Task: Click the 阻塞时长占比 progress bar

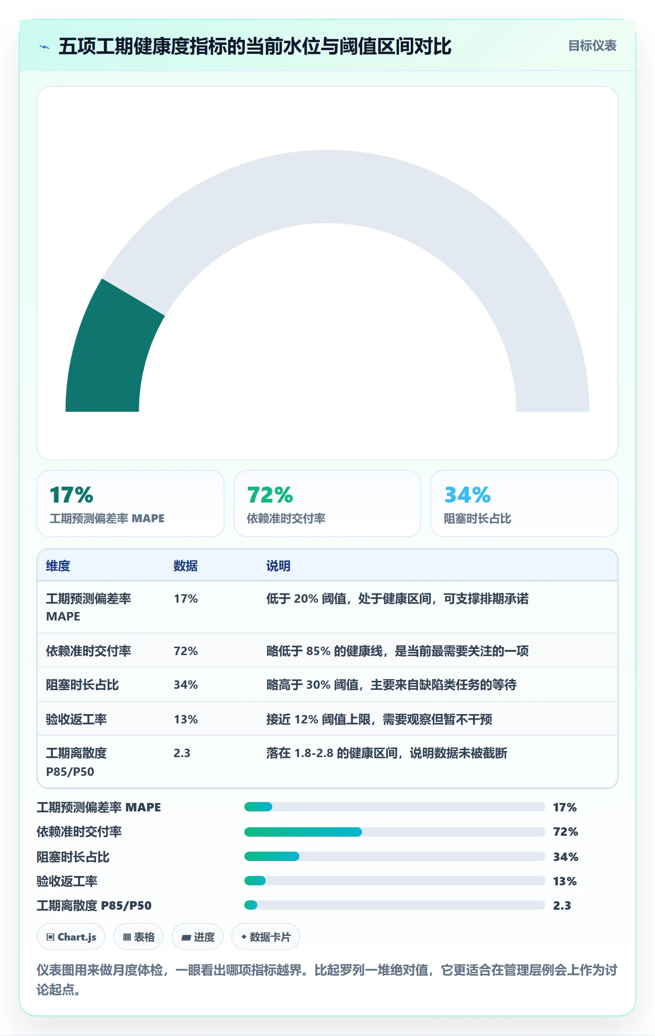Action: 394,856
